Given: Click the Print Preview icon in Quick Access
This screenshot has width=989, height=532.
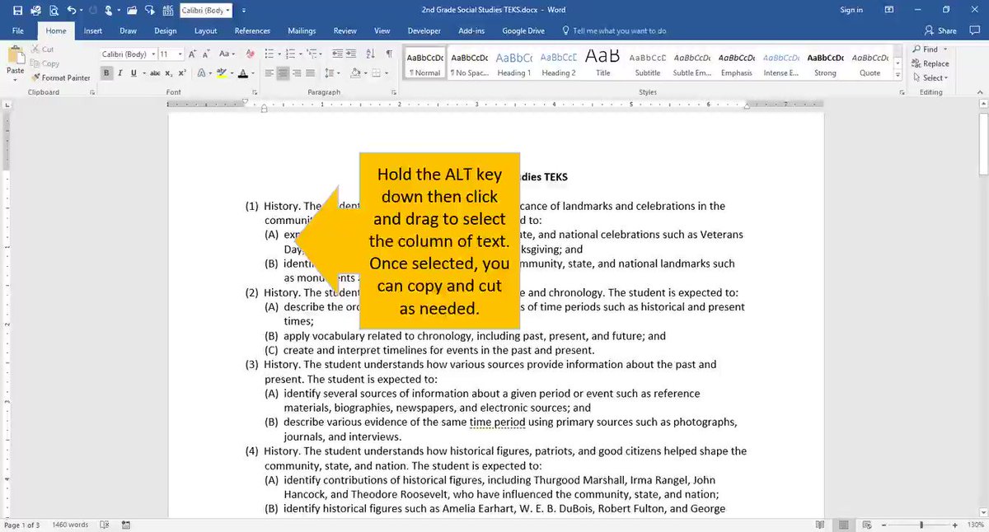Looking at the screenshot, I should click(54, 11).
